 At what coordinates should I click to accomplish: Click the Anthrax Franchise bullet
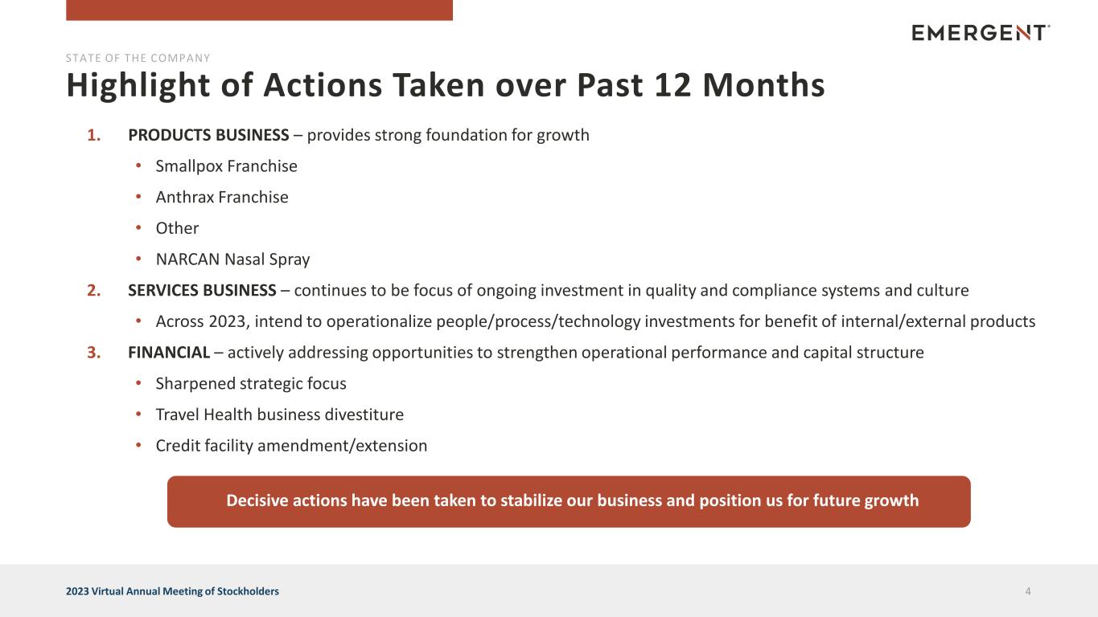pos(221,197)
